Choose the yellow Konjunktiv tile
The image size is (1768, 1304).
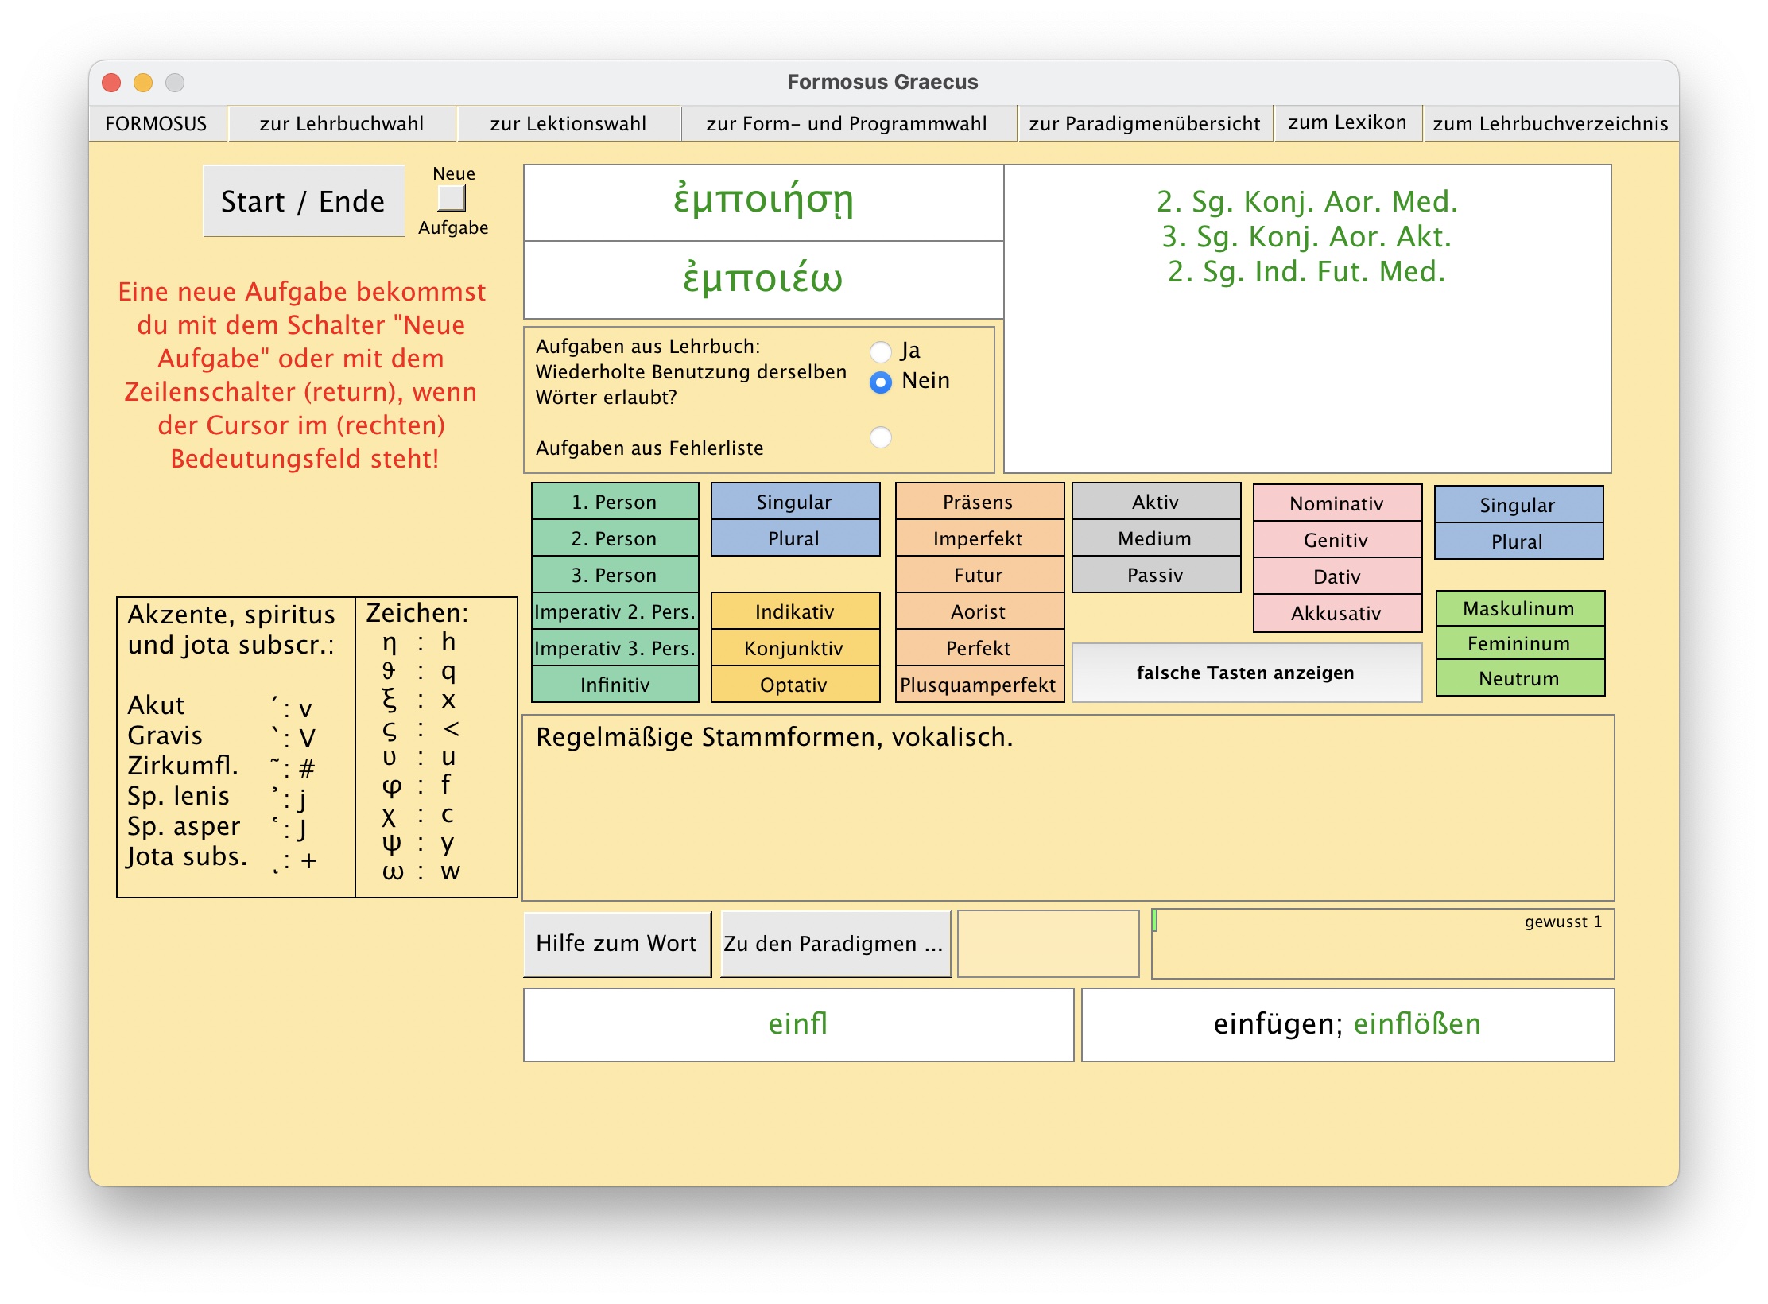(794, 649)
